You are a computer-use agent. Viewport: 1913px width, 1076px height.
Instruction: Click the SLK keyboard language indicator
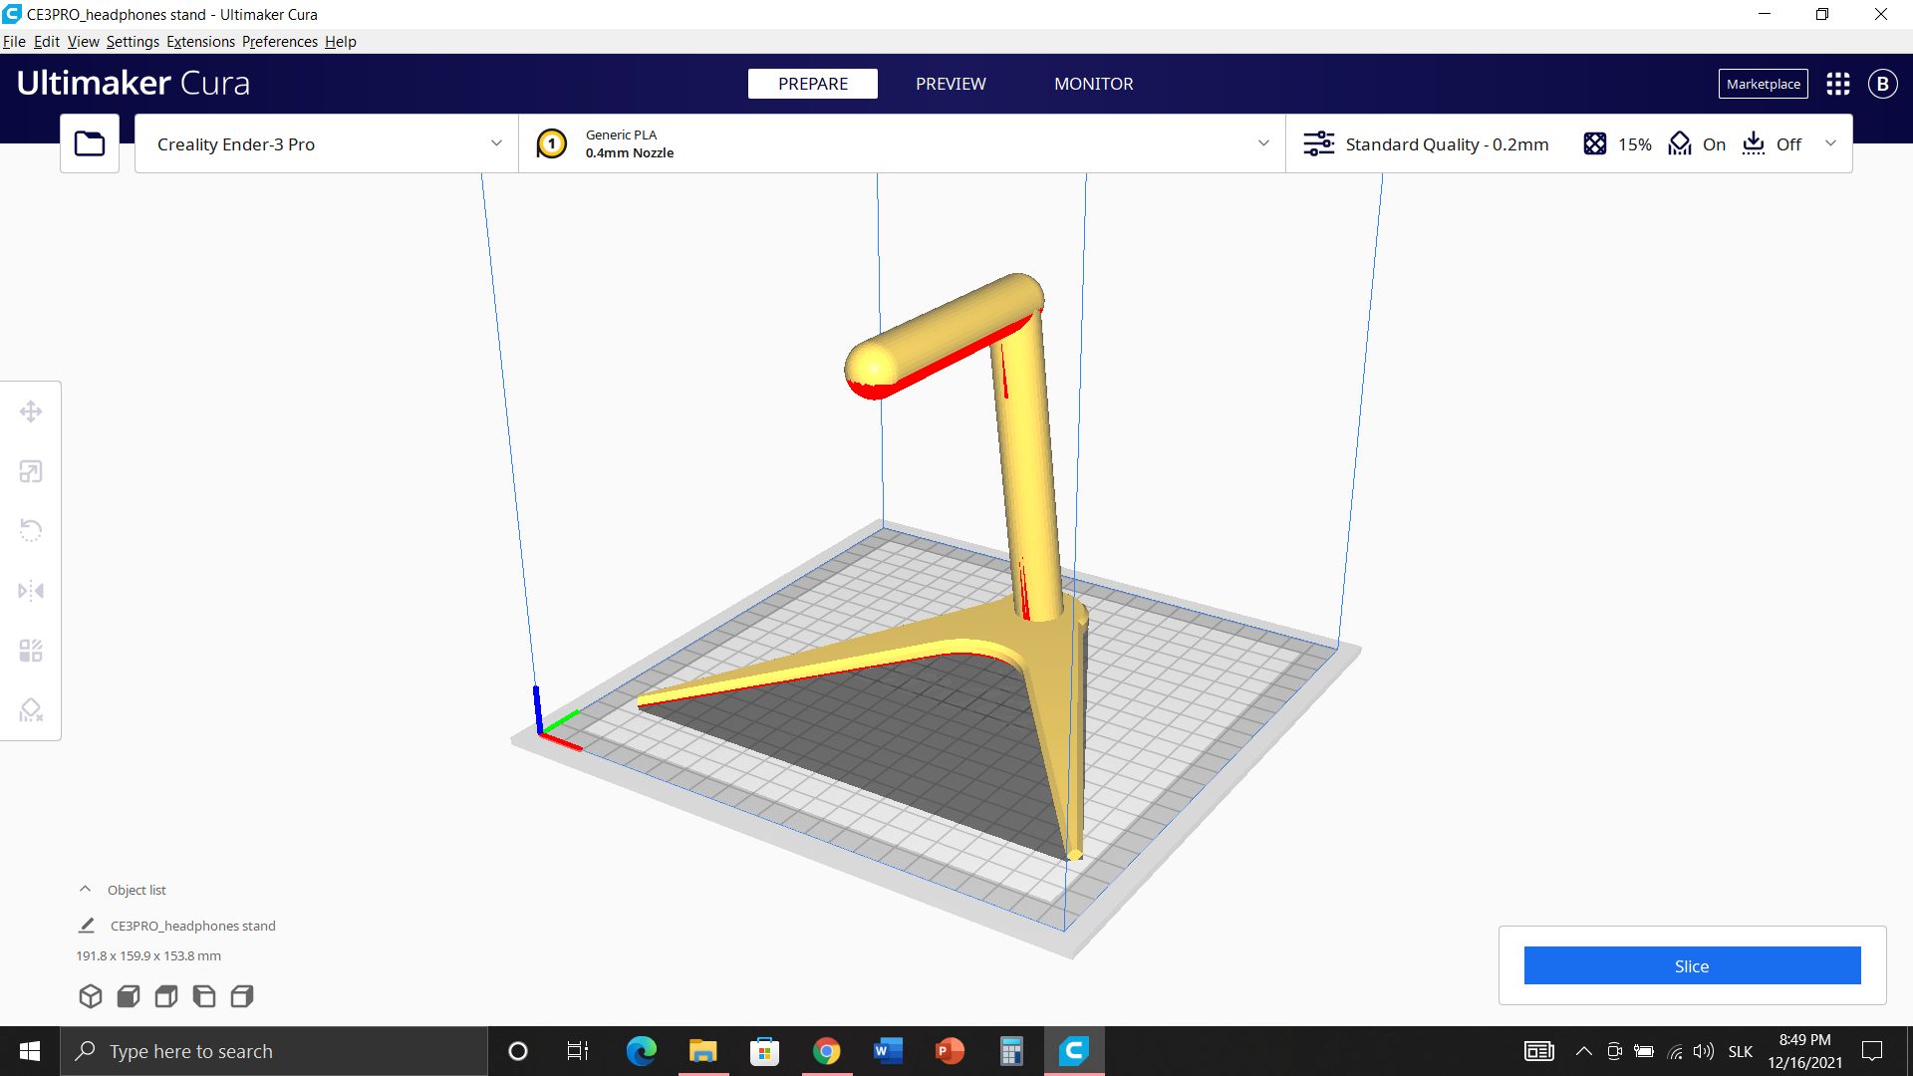point(1741,1051)
